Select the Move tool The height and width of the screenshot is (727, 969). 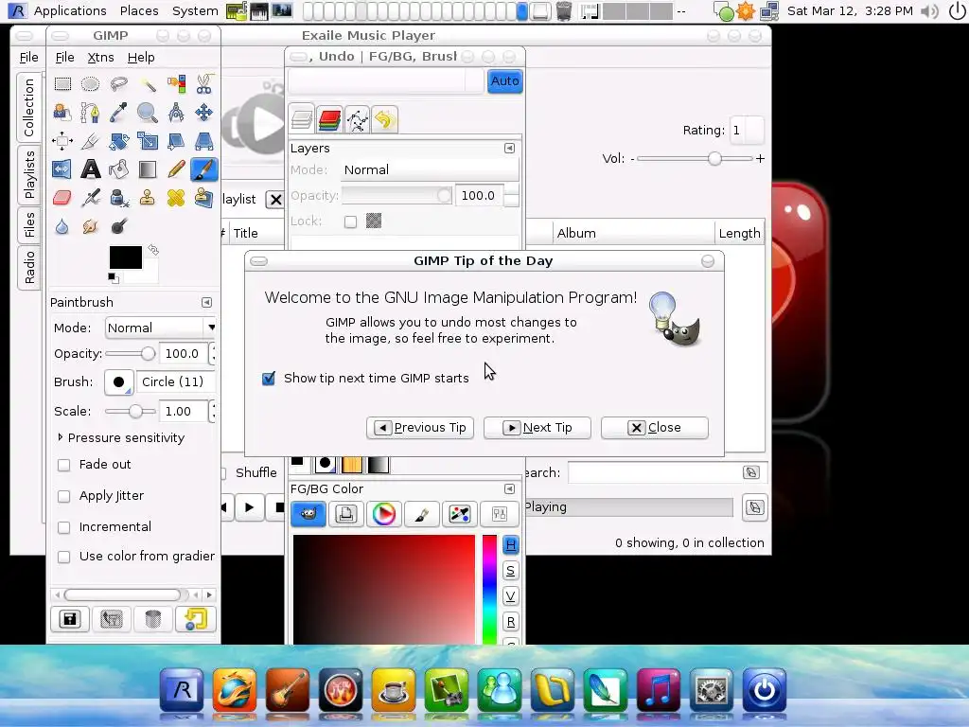pyautogui.click(x=204, y=112)
